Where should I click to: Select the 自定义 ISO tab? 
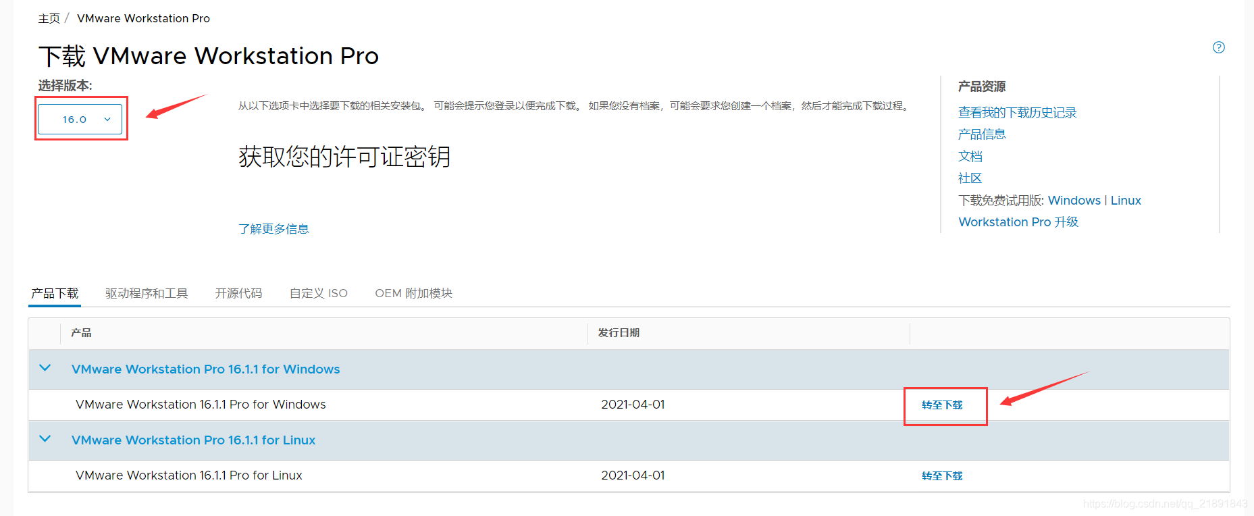tap(319, 293)
